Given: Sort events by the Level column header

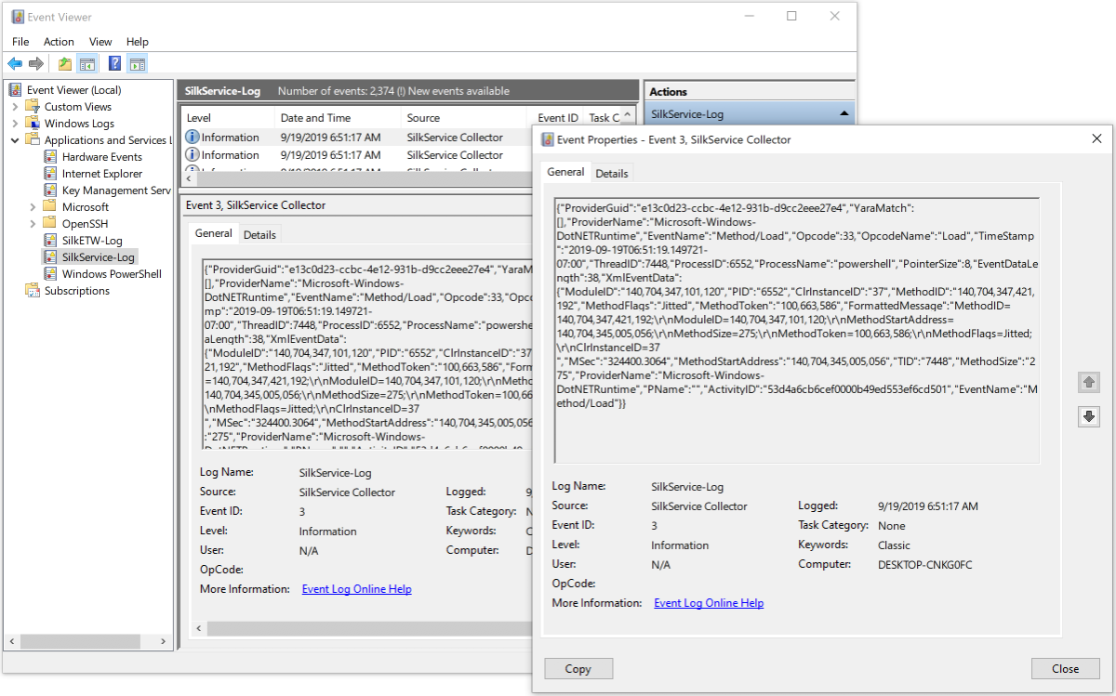Looking at the screenshot, I should pos(227,118).
